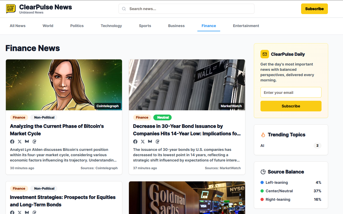Click the green Neutral tag
Viewport: 343px width, 214px height.
(163, 117)
